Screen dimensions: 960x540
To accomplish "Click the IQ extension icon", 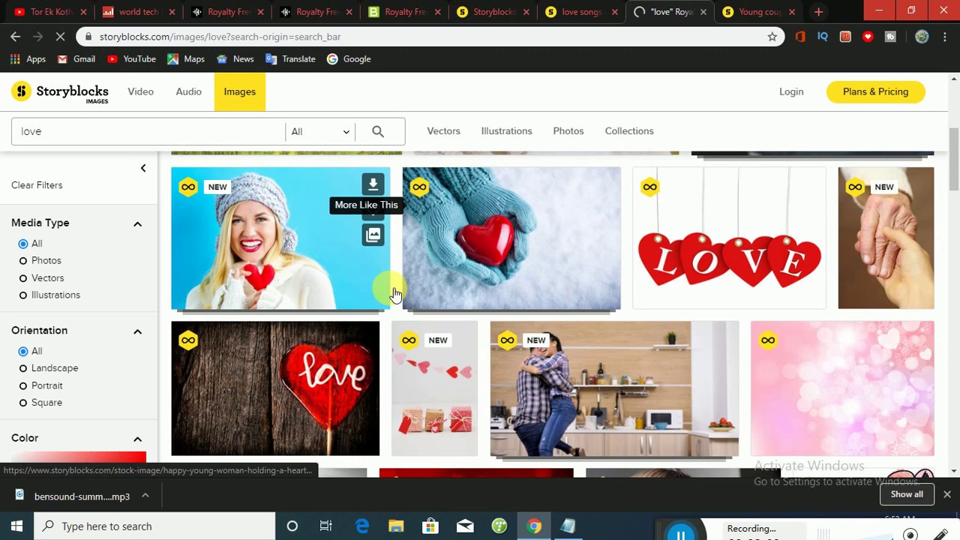I will point(823,37).
